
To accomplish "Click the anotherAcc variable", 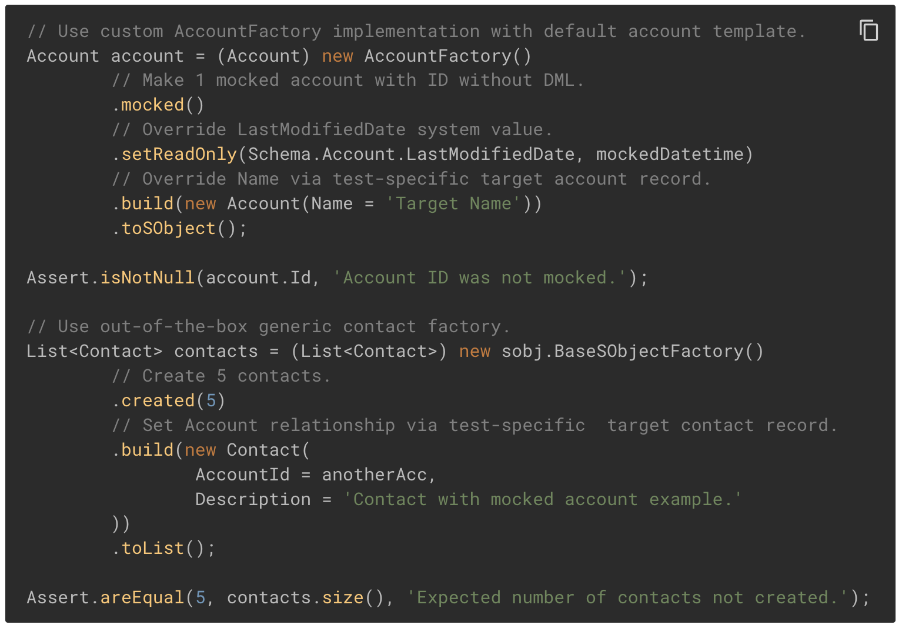I will coord(374,475).
